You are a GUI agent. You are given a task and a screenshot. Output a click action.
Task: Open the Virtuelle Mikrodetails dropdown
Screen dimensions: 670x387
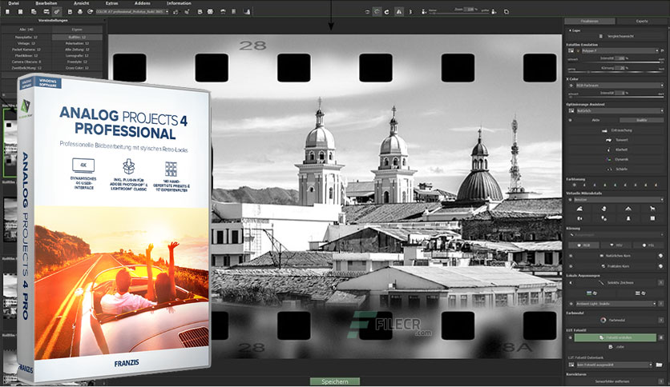[620, 199]
